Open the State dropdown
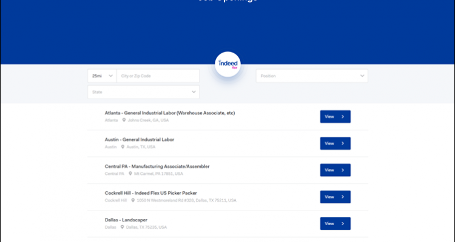455x242 pixels. tap(143, 92)
